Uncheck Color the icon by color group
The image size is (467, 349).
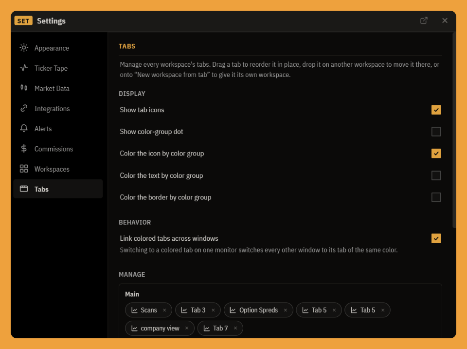(436, 153)
